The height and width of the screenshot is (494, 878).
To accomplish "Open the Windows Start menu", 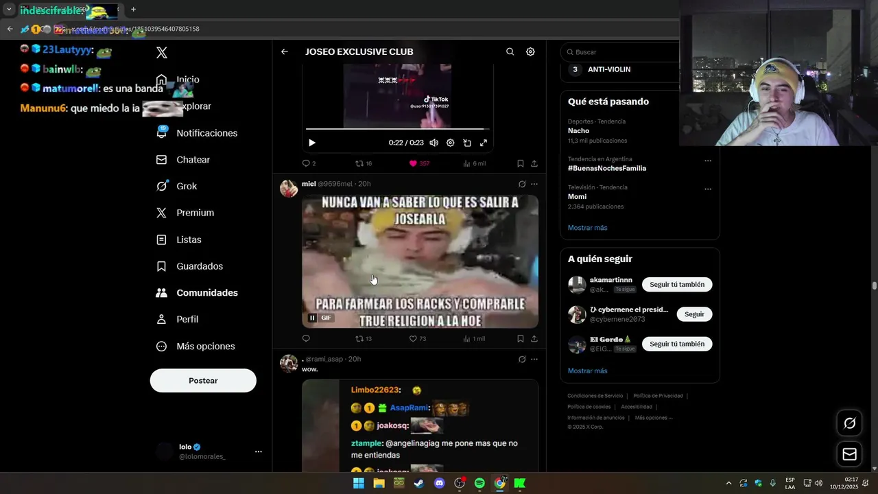I will coord(359,483).
